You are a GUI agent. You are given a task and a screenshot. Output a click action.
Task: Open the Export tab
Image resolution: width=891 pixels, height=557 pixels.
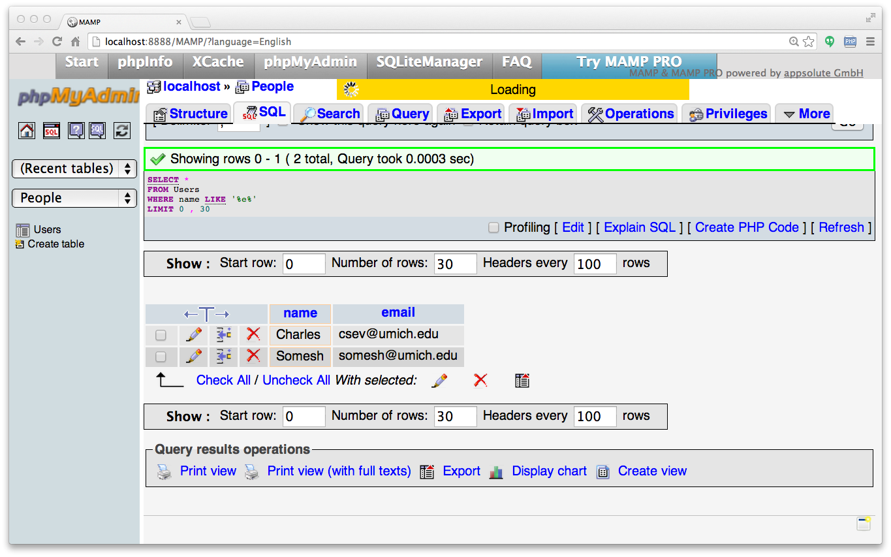click(x=472, y=114)
